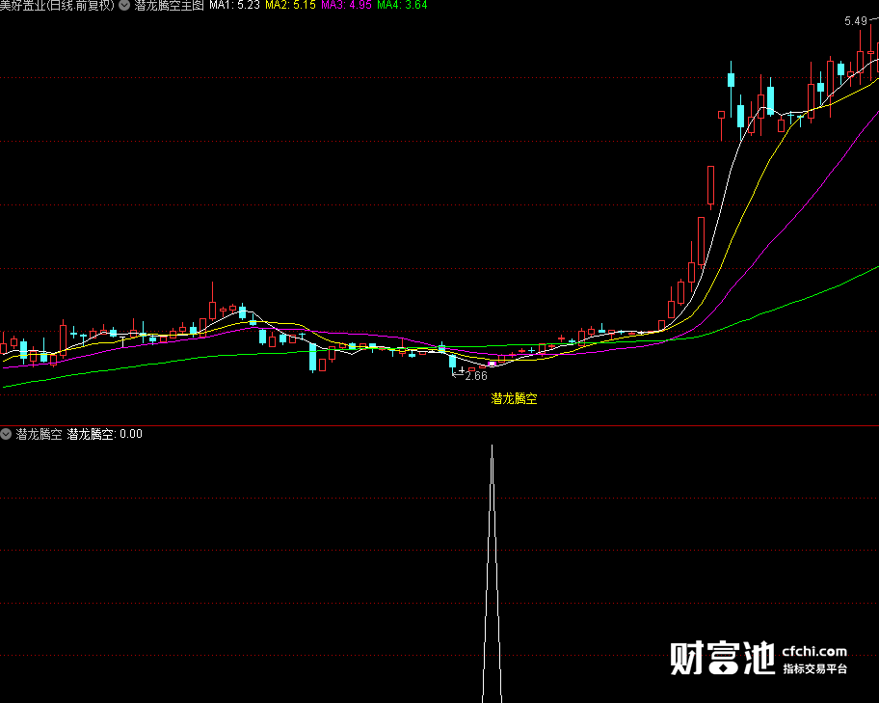Click the 5.49 high price marker
This screenshot has width=879, height=703.
(856, 21)
